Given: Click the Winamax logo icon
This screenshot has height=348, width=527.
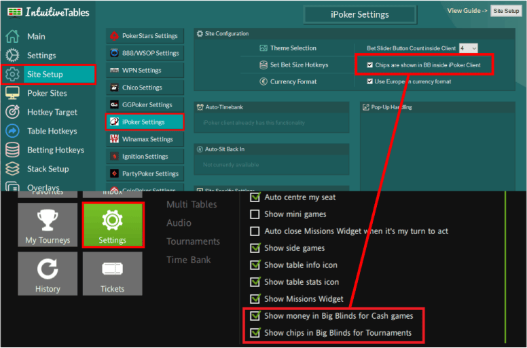Looking at the screenshot, I should click(x=114, y=139).
